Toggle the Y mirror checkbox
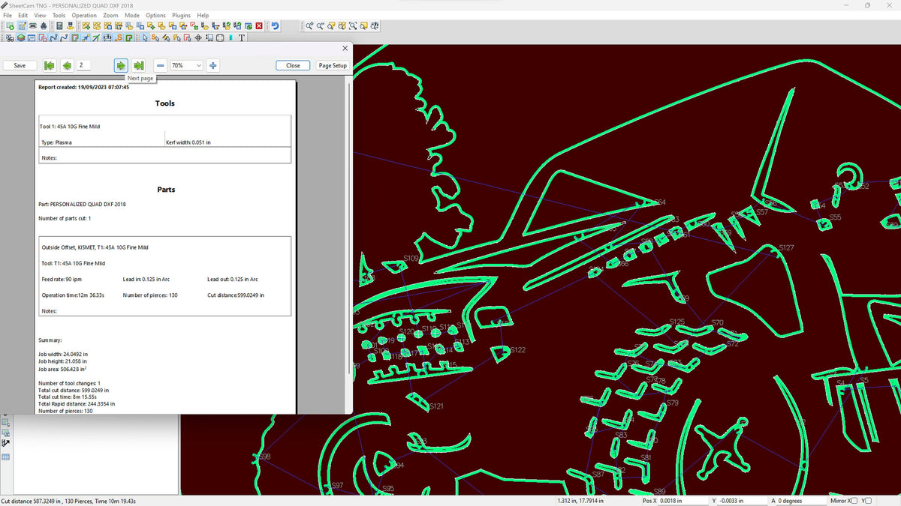The width and height of the screenshot is (901, 506). point(868,501)
